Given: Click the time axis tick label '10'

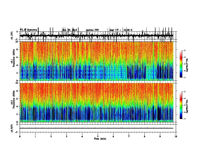Looking at the screenshot, I should (x=176, y=136).
